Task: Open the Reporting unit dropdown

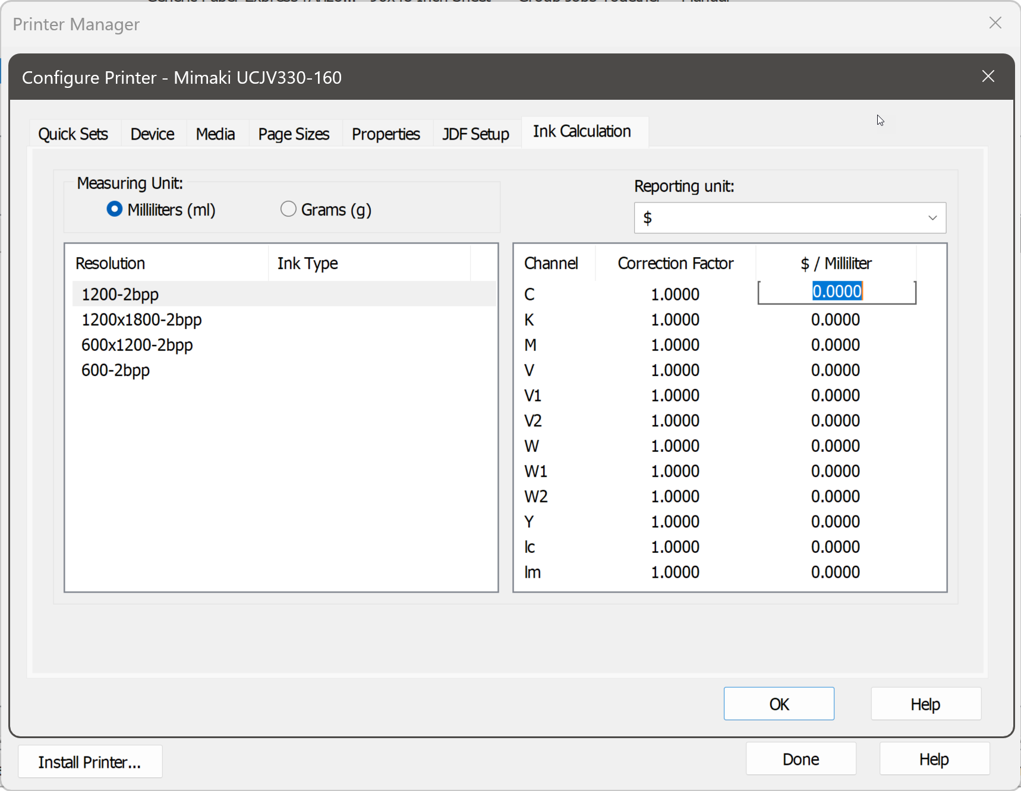Action: click(790, 219)
